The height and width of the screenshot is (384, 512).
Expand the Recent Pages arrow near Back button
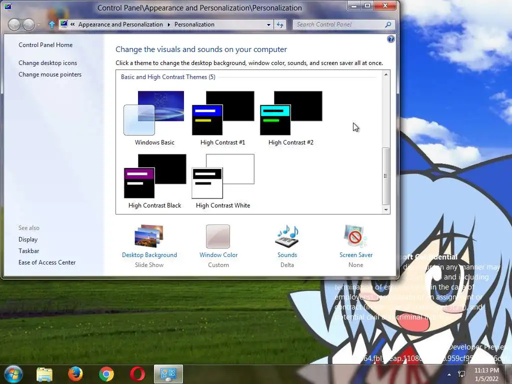point(38,25)
